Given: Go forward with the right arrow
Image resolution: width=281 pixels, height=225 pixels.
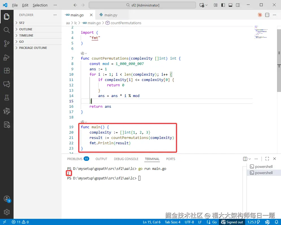Looking at the screenshot, I should (83, 5).
